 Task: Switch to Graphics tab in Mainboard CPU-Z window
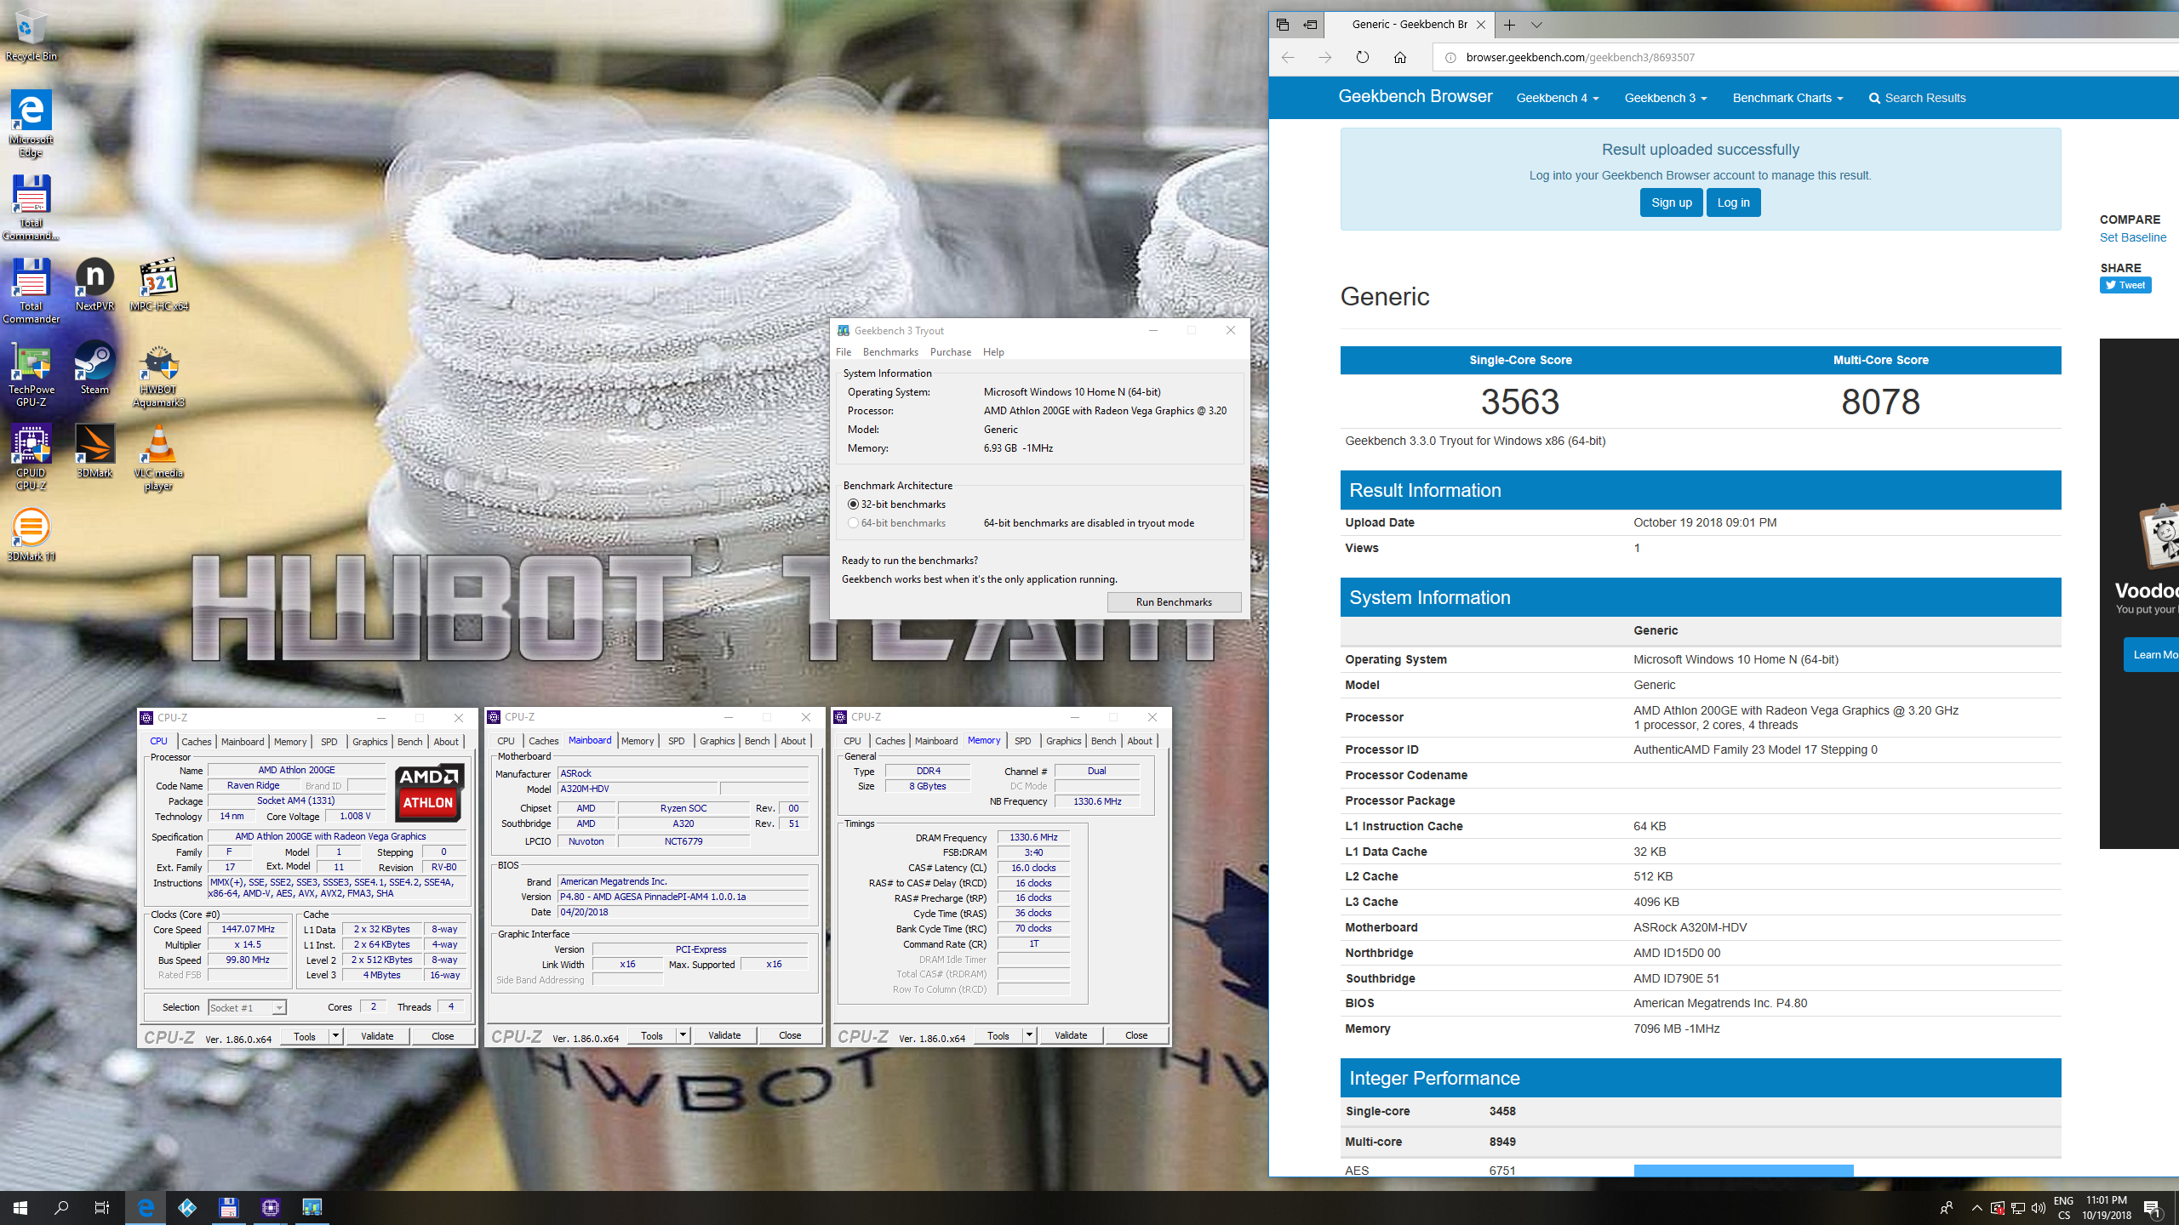coord(717,741)
